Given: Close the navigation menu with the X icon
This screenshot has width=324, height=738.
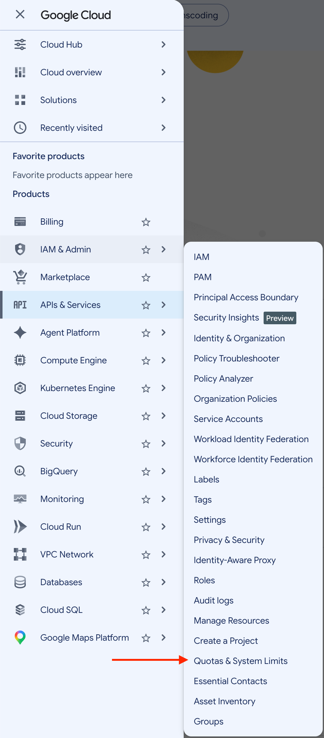Looking at the screenshot, I should pyautogui.click(x=20, y=14).
